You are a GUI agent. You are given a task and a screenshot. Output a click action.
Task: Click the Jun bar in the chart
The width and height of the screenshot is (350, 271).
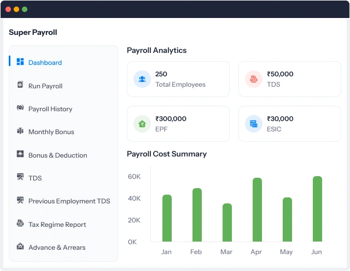point(317,209)
